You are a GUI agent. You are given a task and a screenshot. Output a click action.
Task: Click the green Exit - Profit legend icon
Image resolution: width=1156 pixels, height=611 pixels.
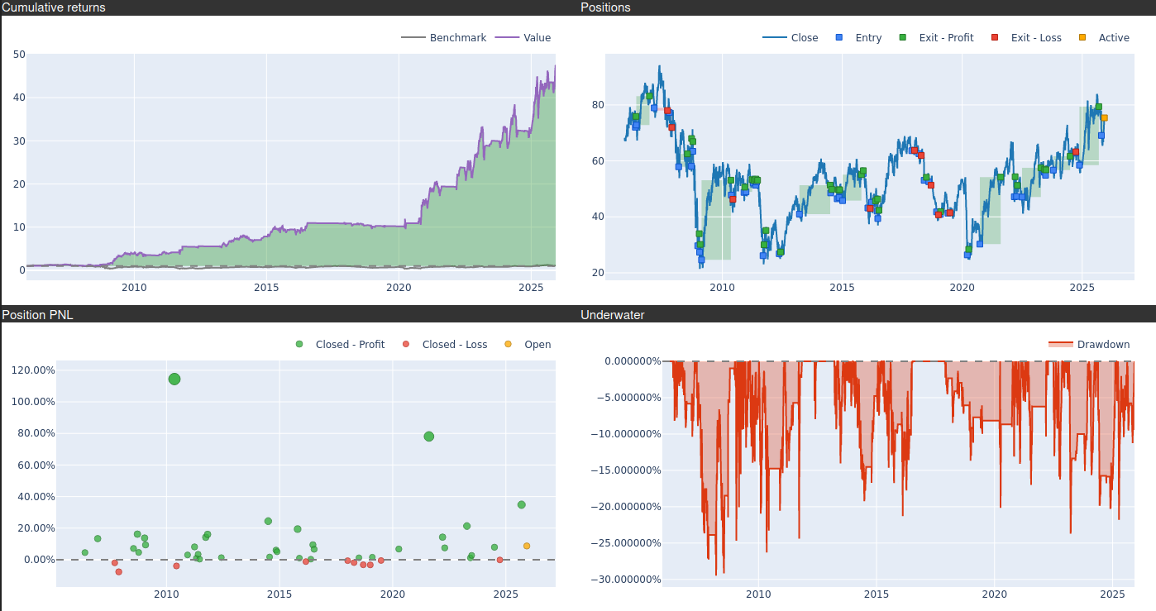(x=903, y=38)
